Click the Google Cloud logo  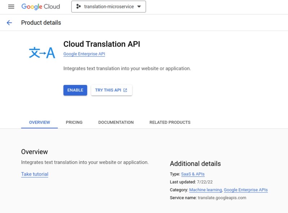point(41,6)
